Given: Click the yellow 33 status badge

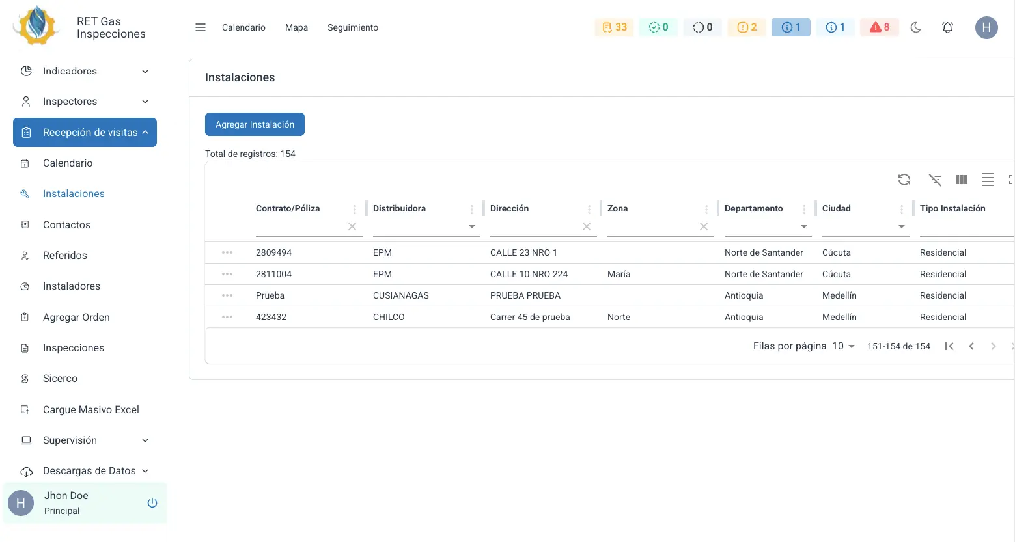Looking at the screenshot, I should tap(614, 27).
